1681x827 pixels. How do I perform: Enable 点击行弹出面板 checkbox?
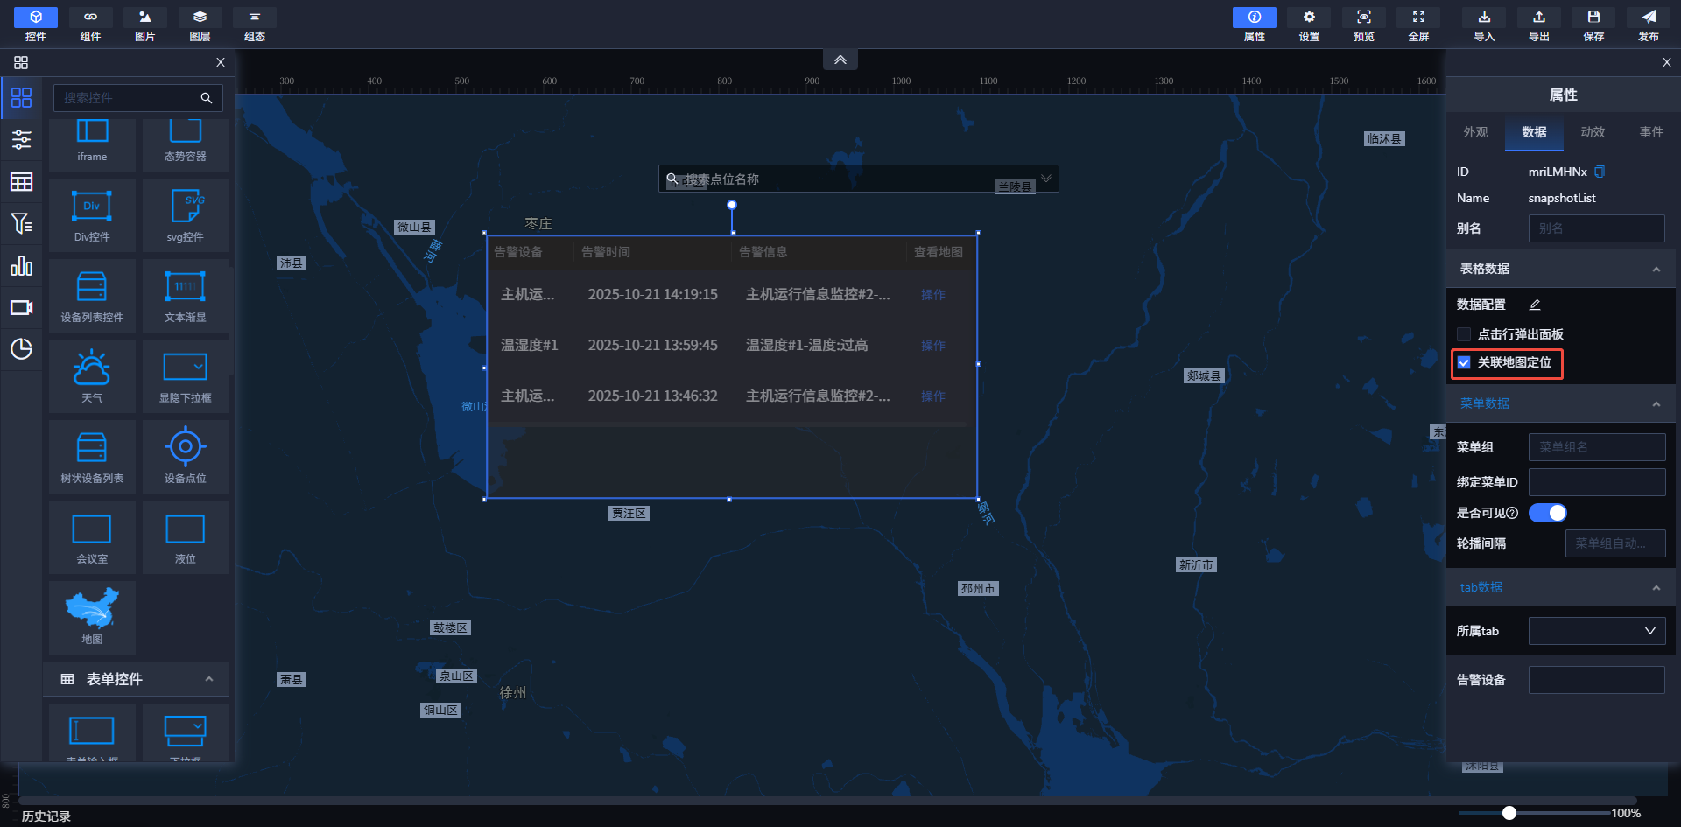point(1464,334)
